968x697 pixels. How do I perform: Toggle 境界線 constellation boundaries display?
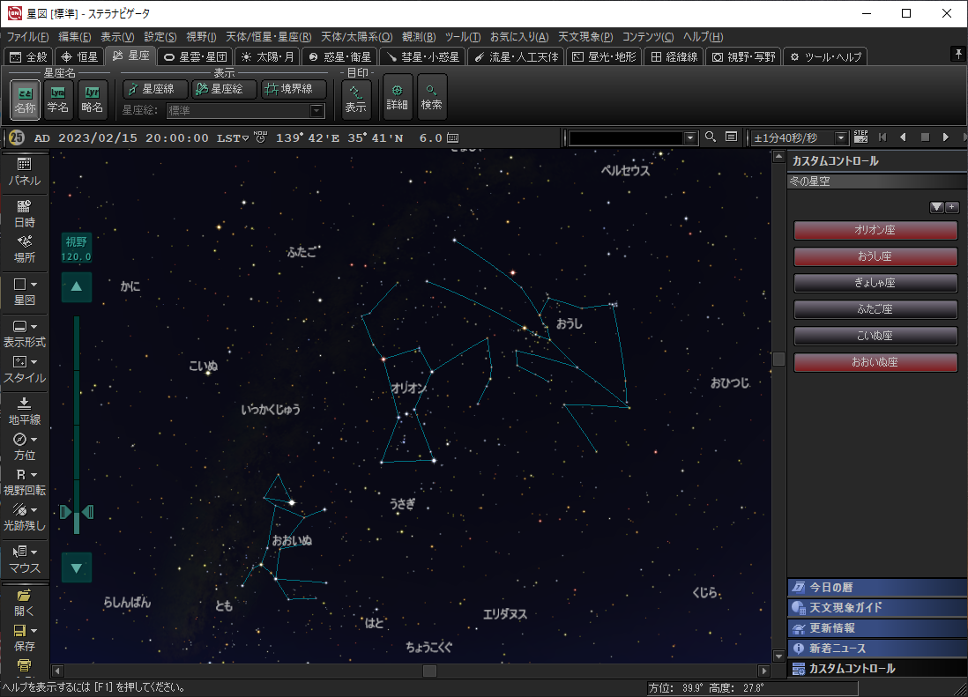click(x=294, y=89)
